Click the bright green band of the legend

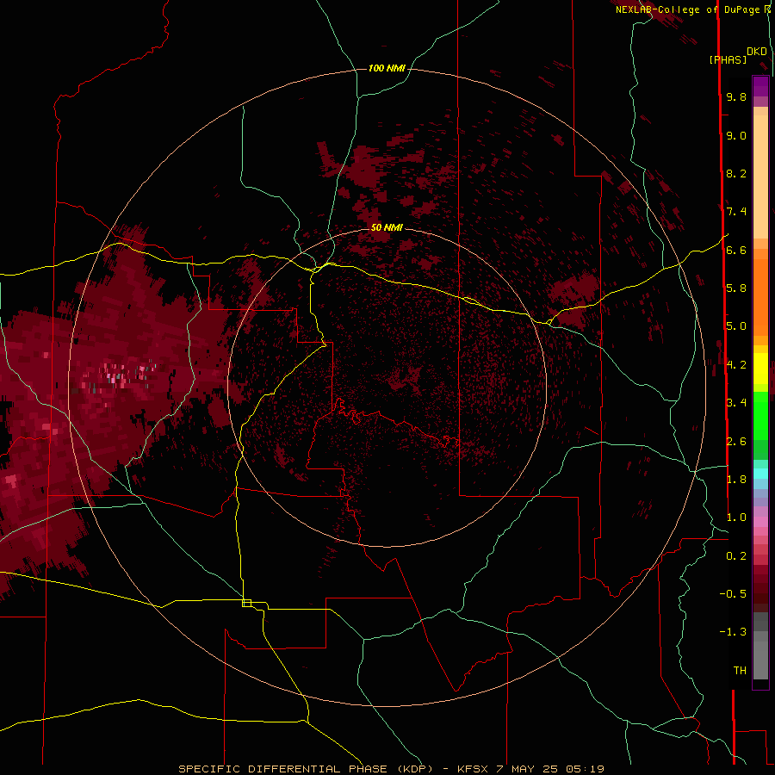pos(760,415)
